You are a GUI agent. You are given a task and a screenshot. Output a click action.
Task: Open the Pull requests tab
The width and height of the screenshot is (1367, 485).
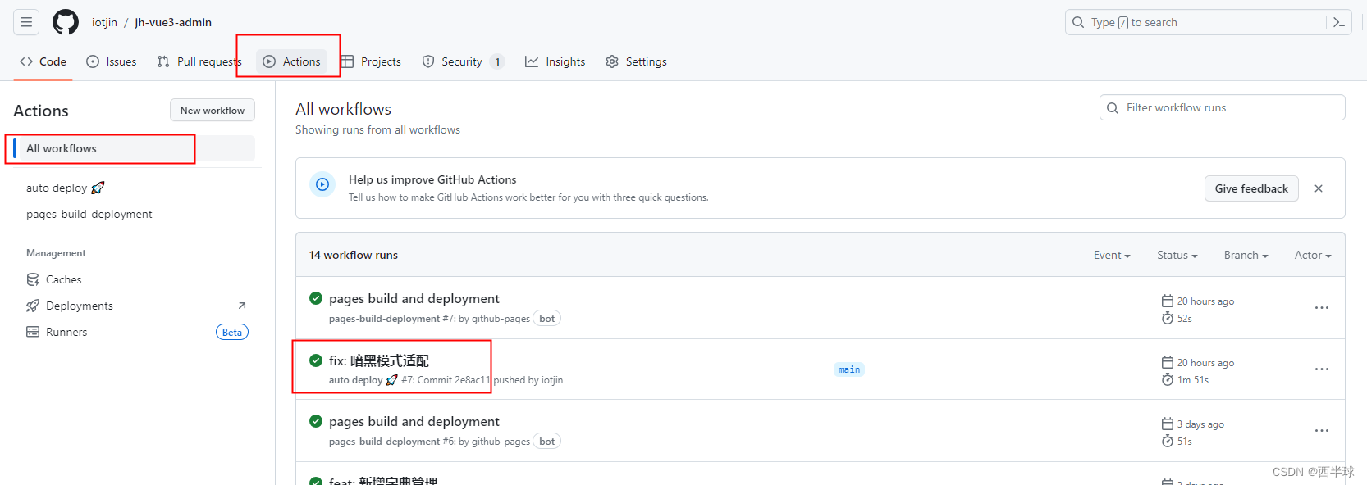(x=199, y=61)
